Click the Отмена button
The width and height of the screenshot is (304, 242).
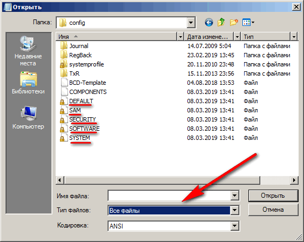click(x=273, y=210)
